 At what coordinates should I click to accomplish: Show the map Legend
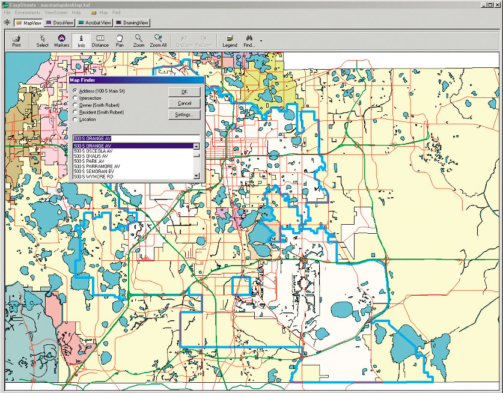230,41
